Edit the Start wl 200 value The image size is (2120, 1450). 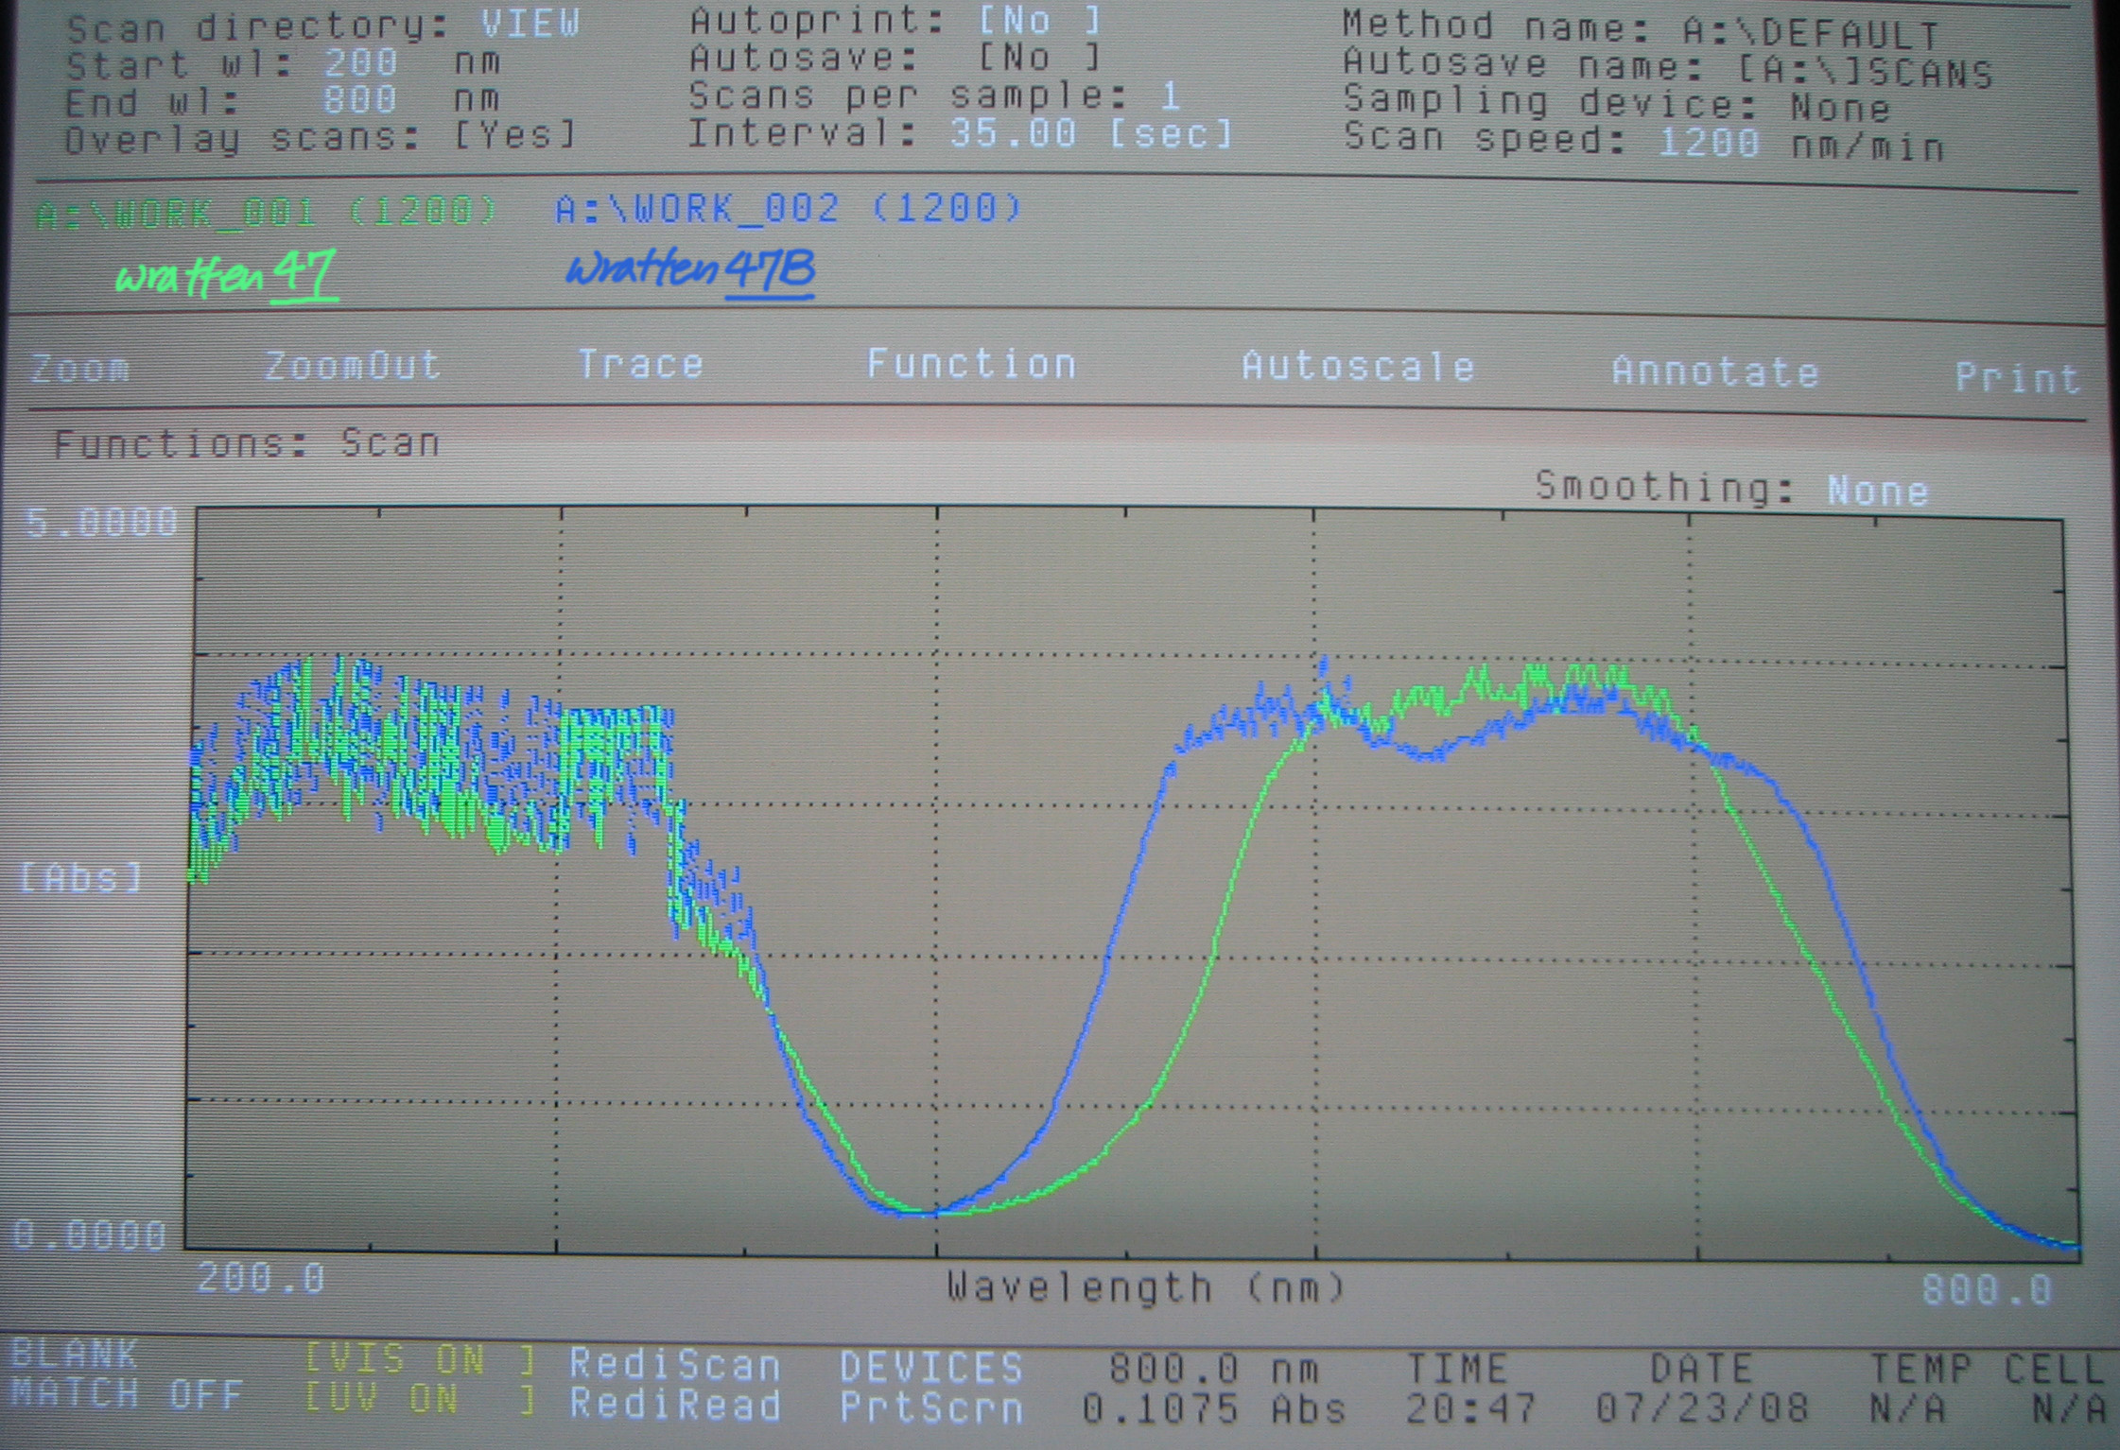click(x=360, y=63)
